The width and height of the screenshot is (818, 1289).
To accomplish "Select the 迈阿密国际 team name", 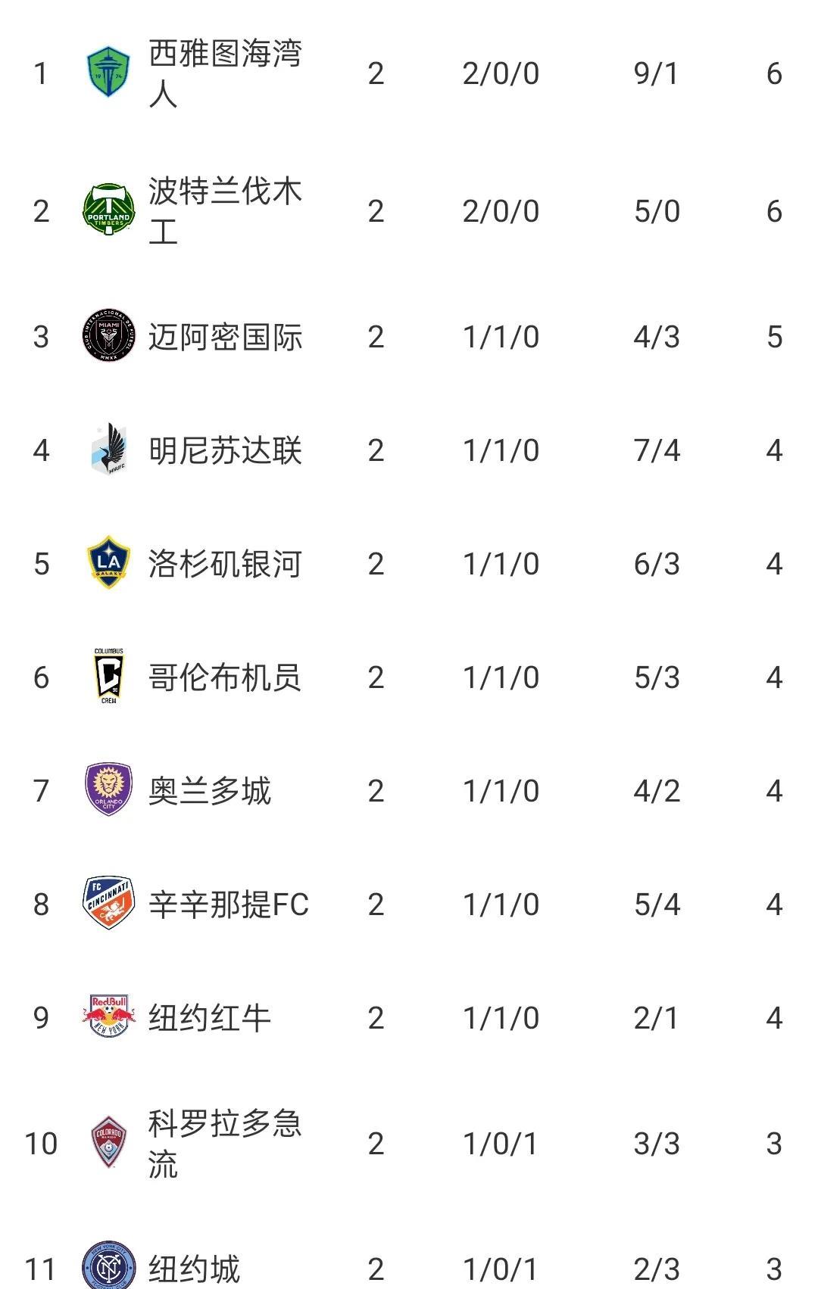I will pos(225,337).
